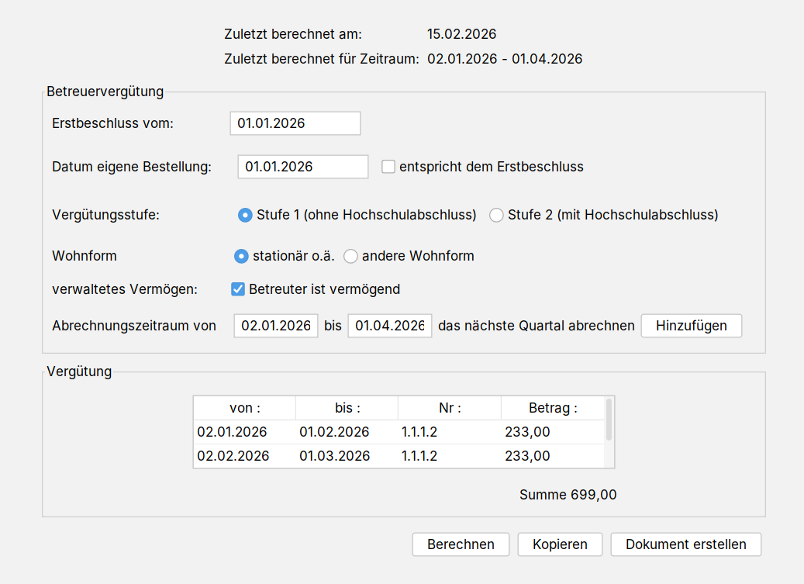This screenshot has height=584, width=804.
Task: Focus the 'Erstbeschluss vom' date field
Action: tap(295, 123)
